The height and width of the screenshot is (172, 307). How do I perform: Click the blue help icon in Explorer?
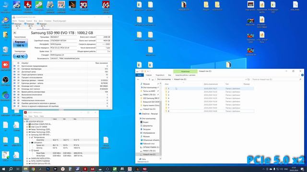coord(302,75)
